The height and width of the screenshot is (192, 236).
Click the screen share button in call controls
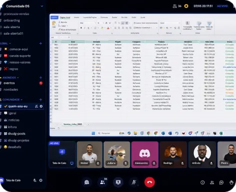[118, 182]
